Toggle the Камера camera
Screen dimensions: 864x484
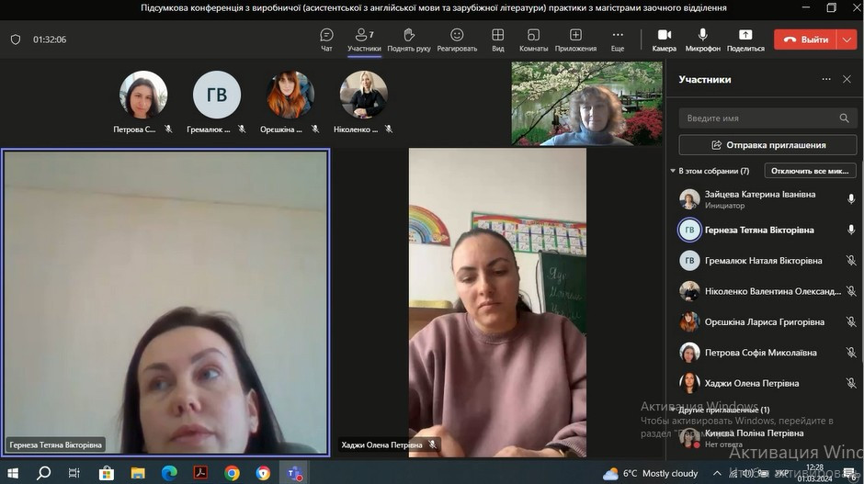(664, 39)
